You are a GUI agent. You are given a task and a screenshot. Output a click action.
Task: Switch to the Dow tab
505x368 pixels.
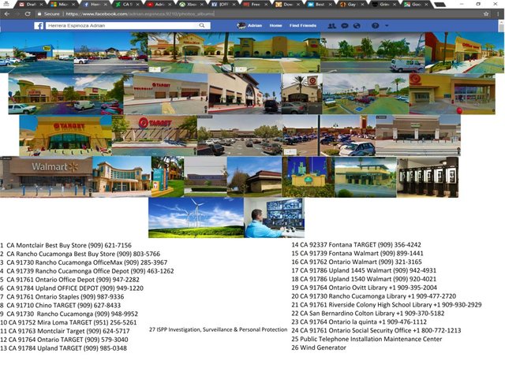(288, 5)
